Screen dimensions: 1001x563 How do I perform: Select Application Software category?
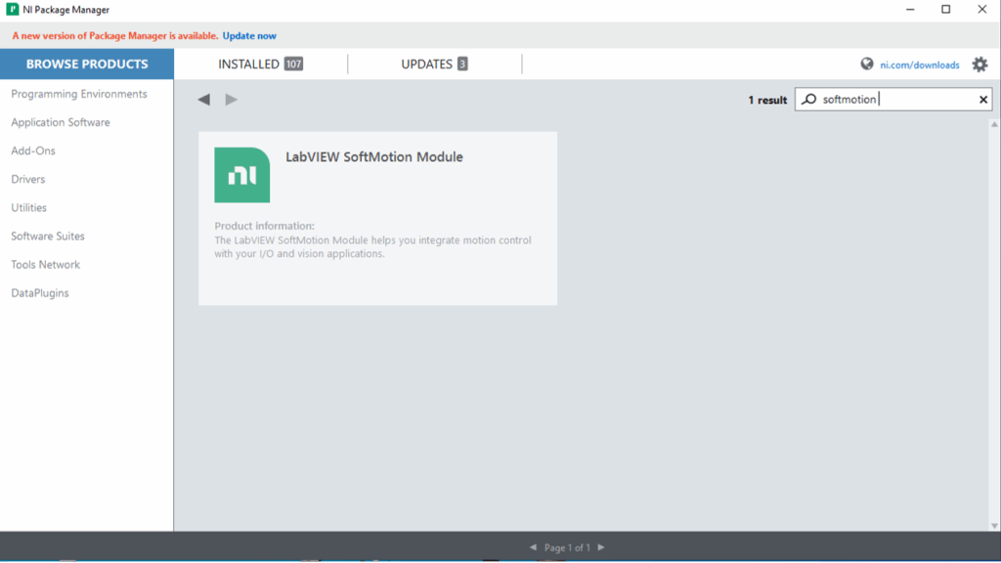[x=61, y=122]
